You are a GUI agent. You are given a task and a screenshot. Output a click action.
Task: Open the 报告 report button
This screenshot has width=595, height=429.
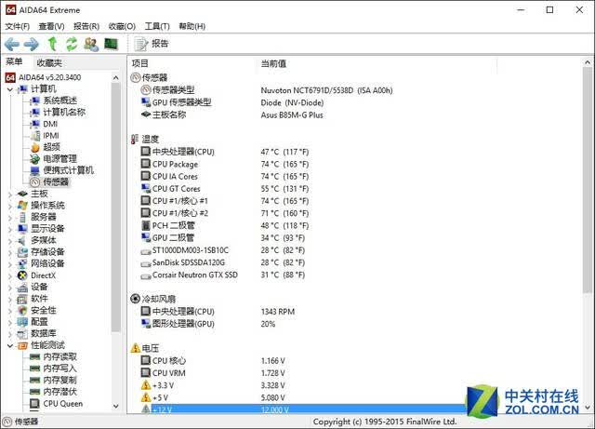pyautogui.click(x=152, y=44)
